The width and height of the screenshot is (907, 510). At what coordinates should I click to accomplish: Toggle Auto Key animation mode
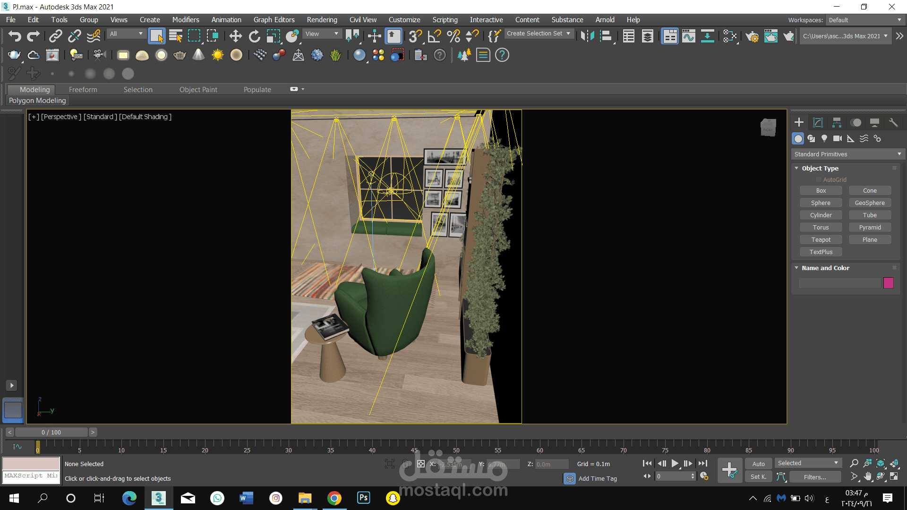[x=758, y=464]
